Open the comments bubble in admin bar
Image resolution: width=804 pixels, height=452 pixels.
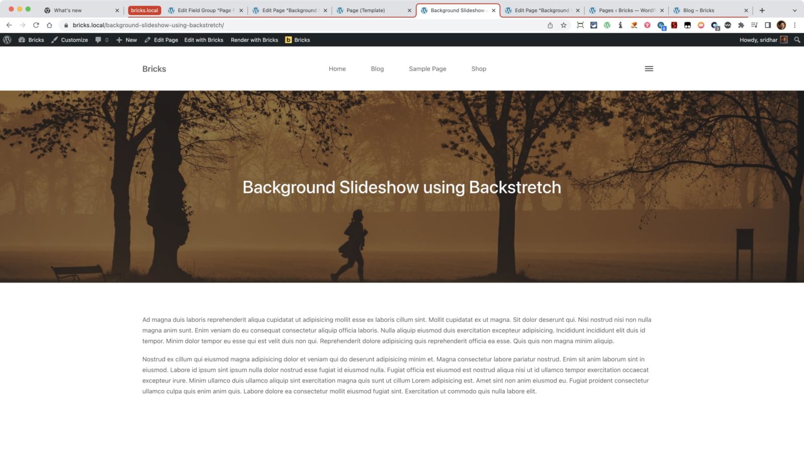[x=102, y=40]
